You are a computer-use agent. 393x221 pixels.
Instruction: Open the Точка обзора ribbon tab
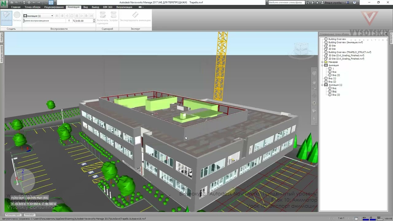(x=32, y=7)
